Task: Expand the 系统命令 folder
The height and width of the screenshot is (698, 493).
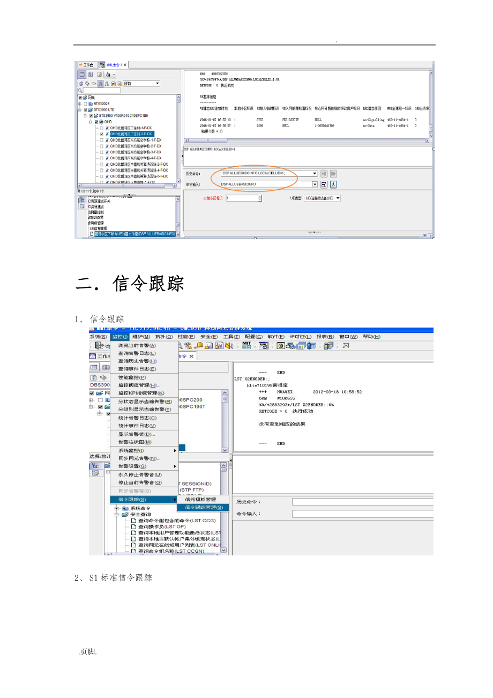Action: pos(117,508)
